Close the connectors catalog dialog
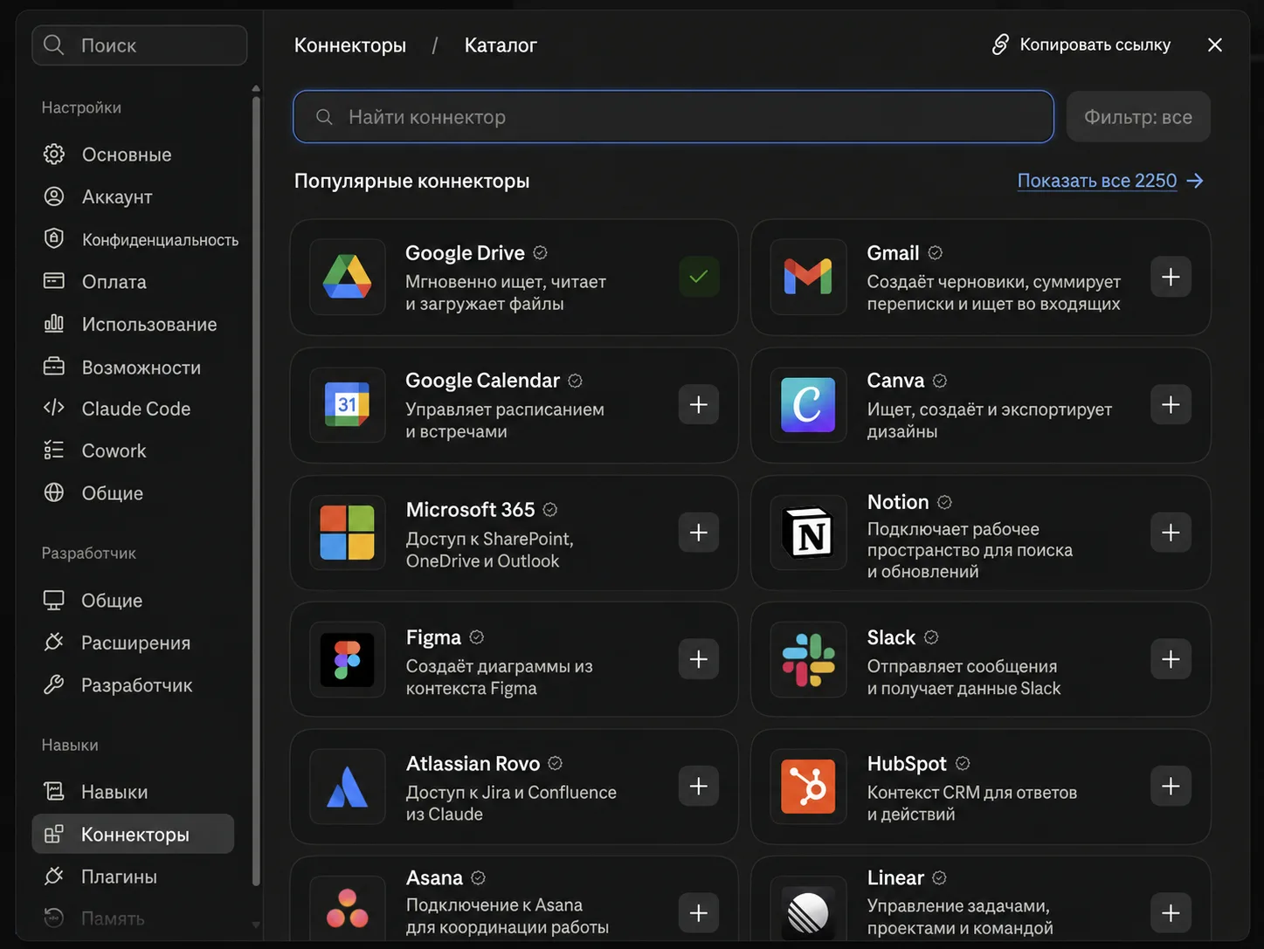The image size is (1264, 949). coord(1215,45)
